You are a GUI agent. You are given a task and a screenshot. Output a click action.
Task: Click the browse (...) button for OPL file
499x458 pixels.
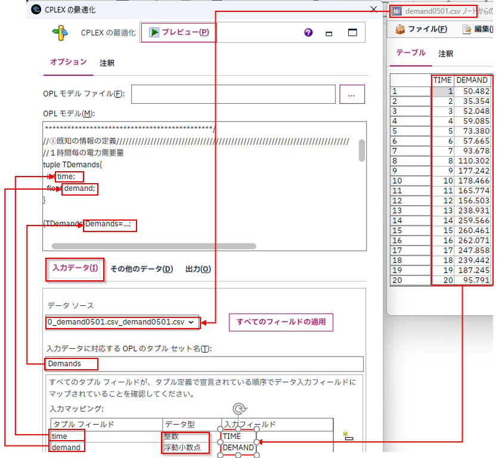click(352, 94)
